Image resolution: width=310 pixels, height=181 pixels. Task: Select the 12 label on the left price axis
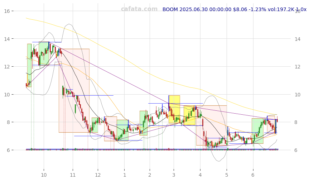(x=7, y=67)
